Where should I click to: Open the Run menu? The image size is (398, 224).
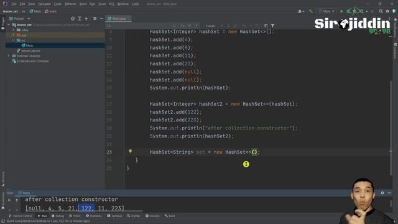click(x=93, y=4)
